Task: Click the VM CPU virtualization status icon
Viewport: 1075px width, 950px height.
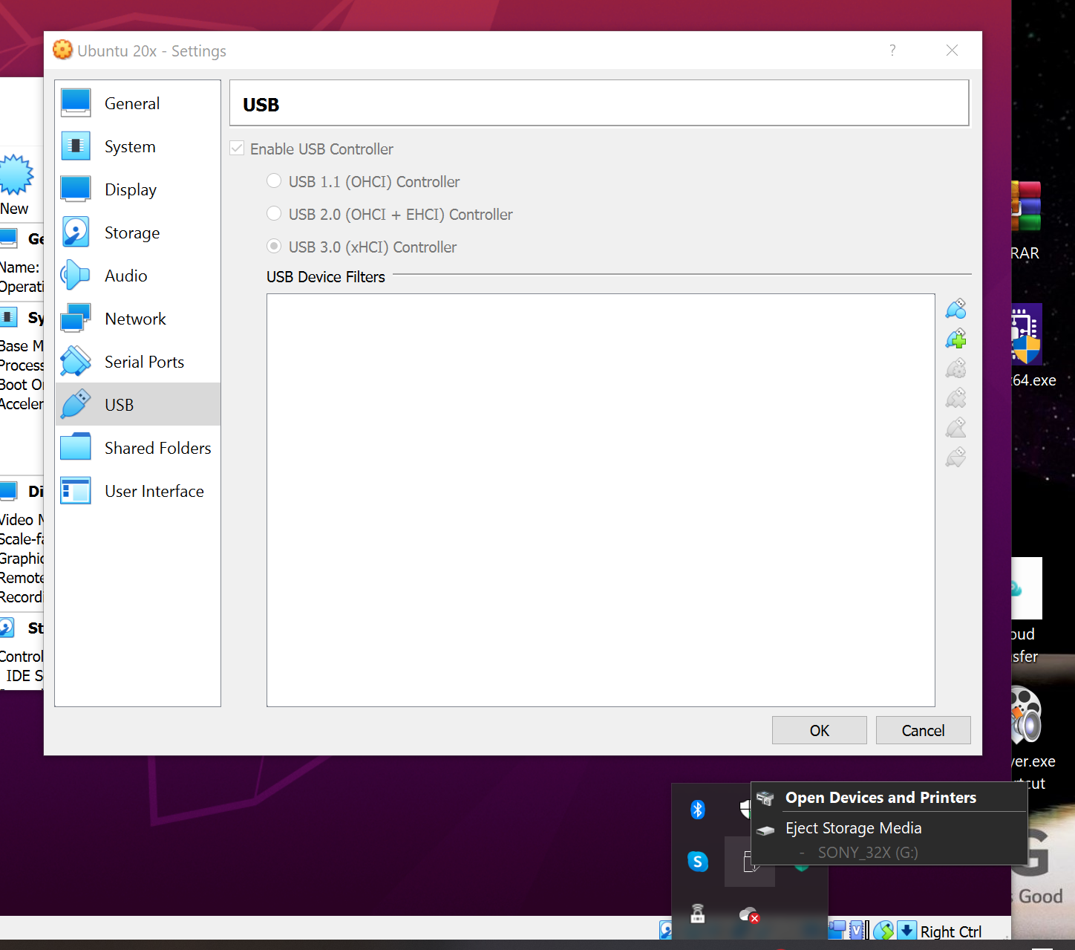Action: (857, 930)
